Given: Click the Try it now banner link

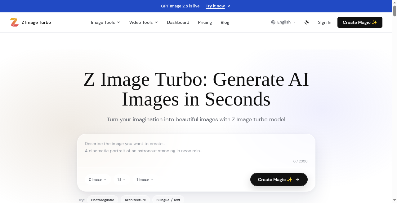Looking at the screenshot, I should [x=215, y=6].
